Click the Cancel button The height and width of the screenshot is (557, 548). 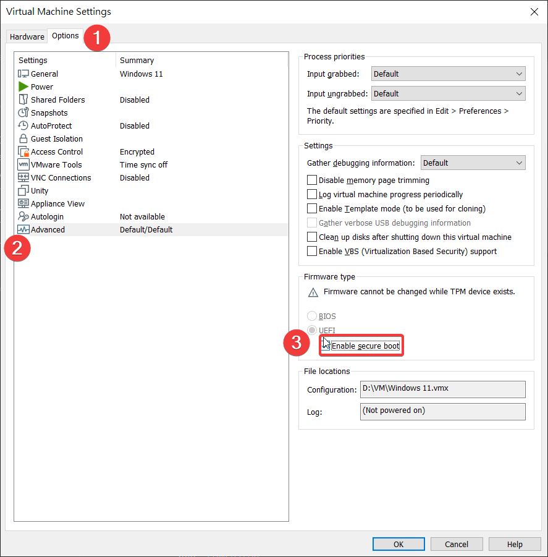coord(457,544)
